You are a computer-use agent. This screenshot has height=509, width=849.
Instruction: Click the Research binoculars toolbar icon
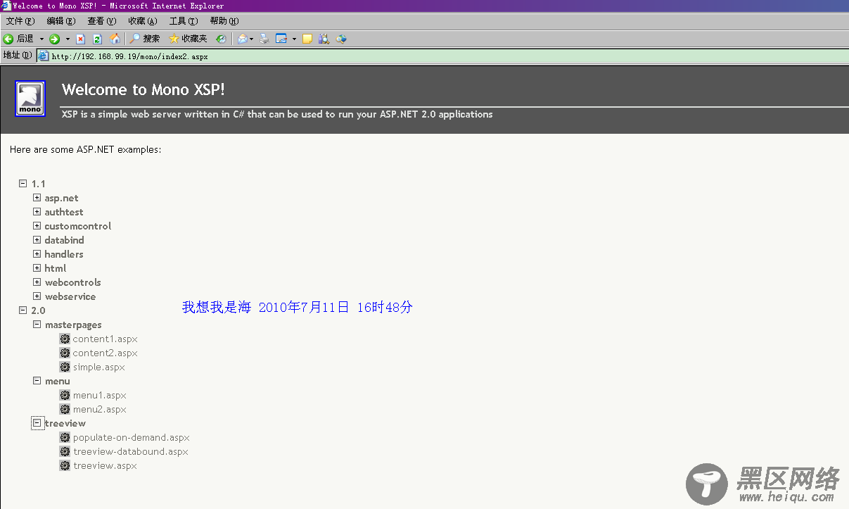324,39
